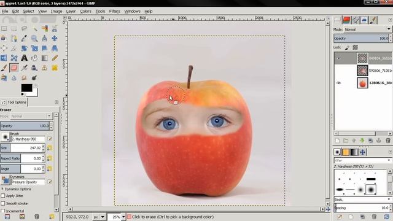
Task: Open the brush filter dropdown arrow
Action: tap(389, 160)
